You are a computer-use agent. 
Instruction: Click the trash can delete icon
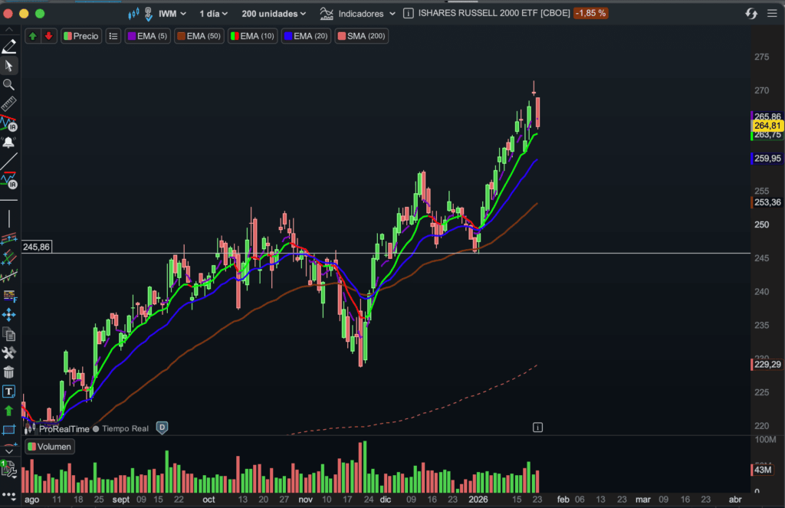(x=9, y=372)
